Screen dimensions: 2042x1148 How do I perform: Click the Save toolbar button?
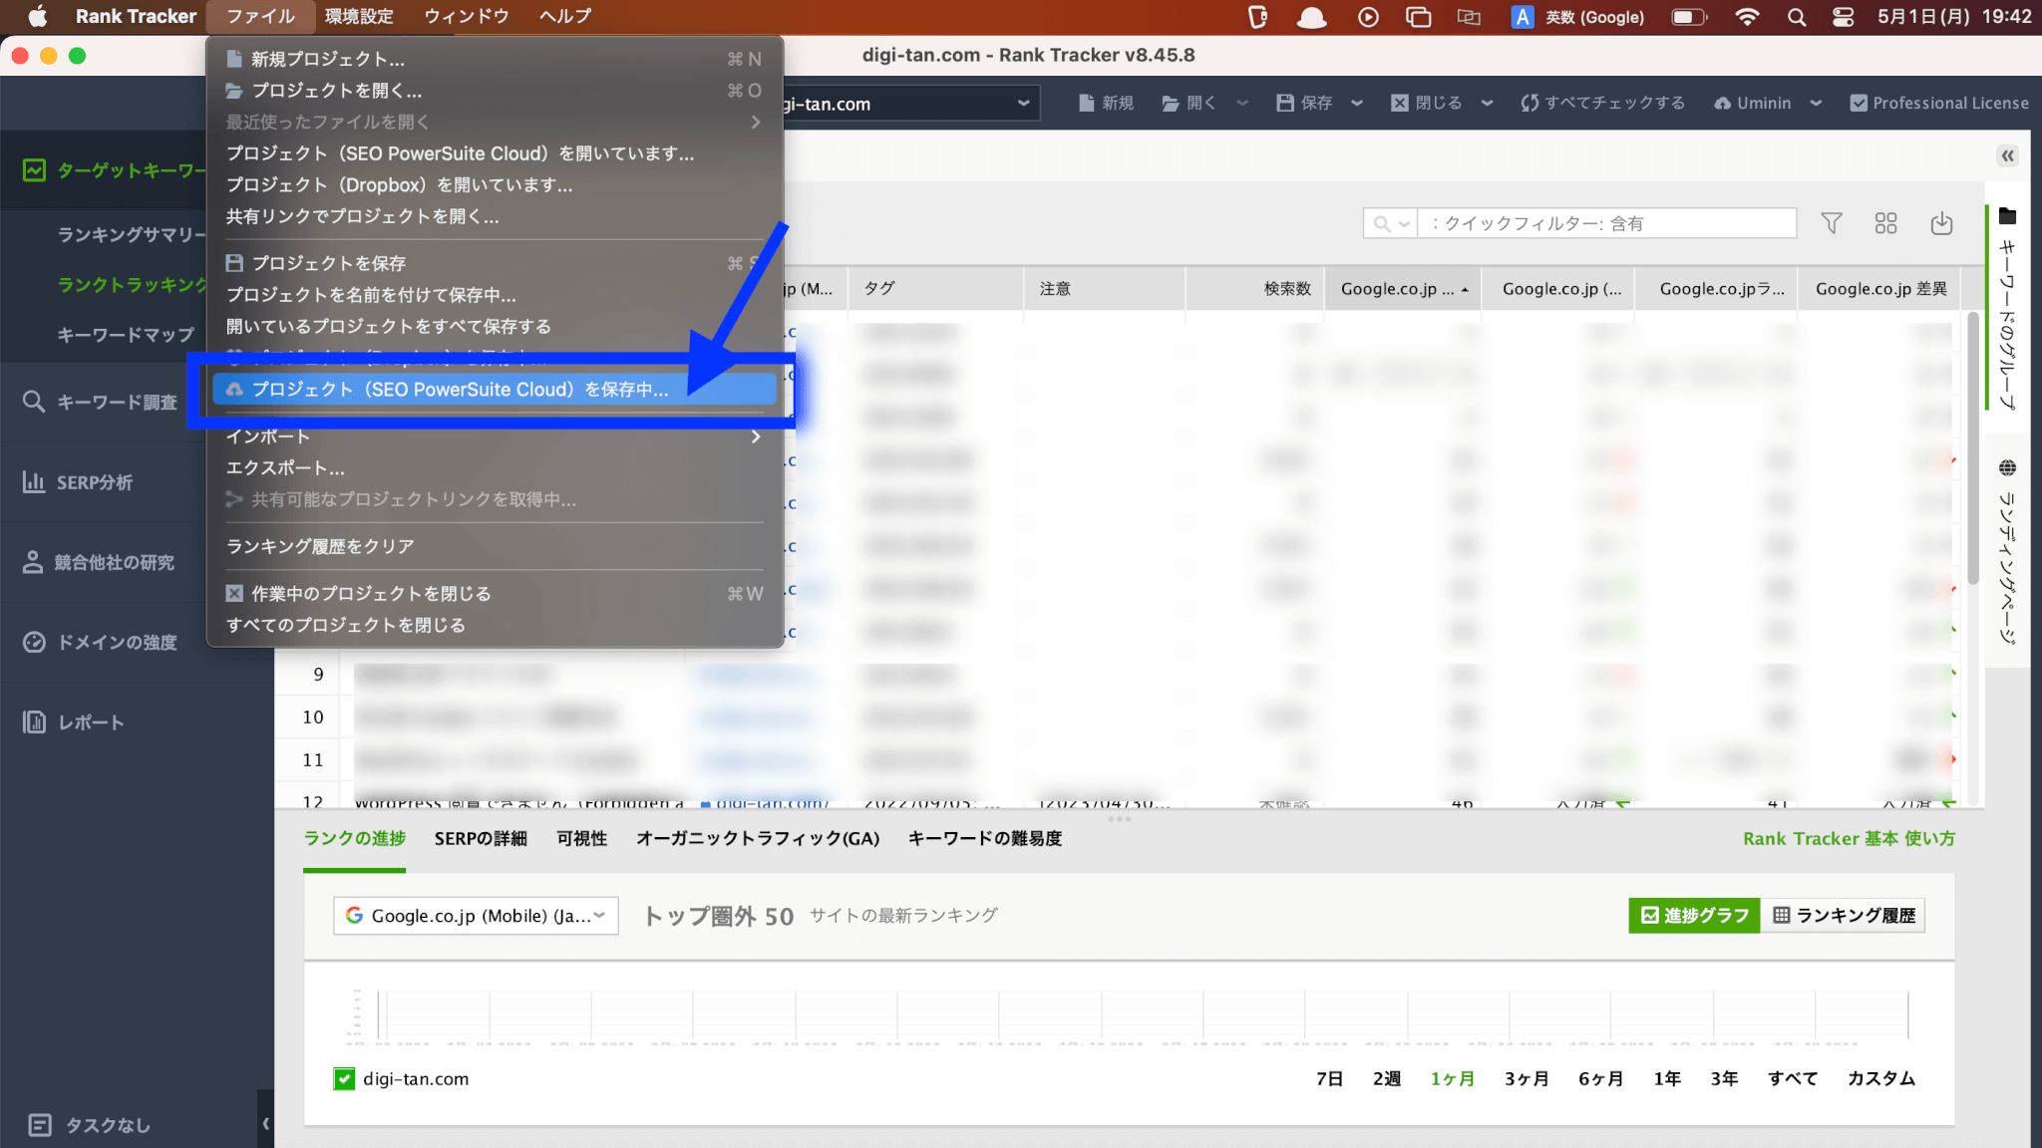point(1304,103)
